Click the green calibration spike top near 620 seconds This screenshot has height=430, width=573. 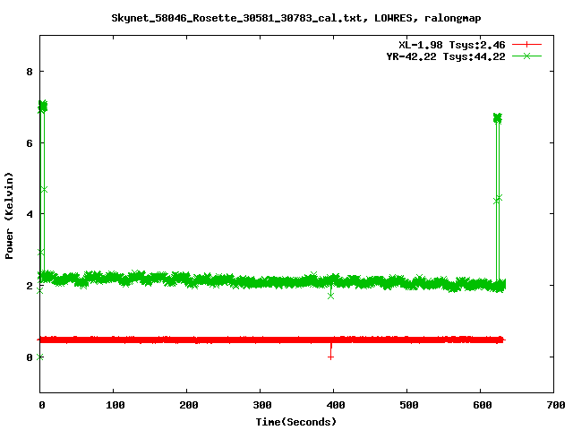tap(498, 118)
